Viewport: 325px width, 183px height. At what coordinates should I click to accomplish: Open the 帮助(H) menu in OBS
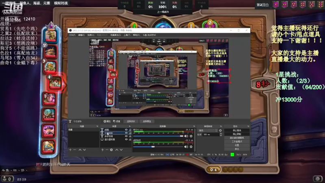[136, 35]
